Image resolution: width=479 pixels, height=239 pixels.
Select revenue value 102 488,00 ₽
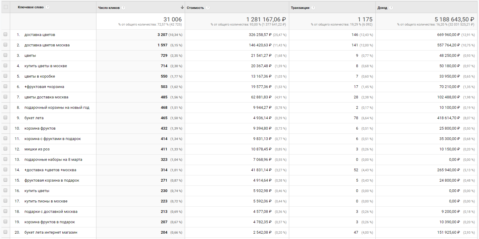(449, 97)
